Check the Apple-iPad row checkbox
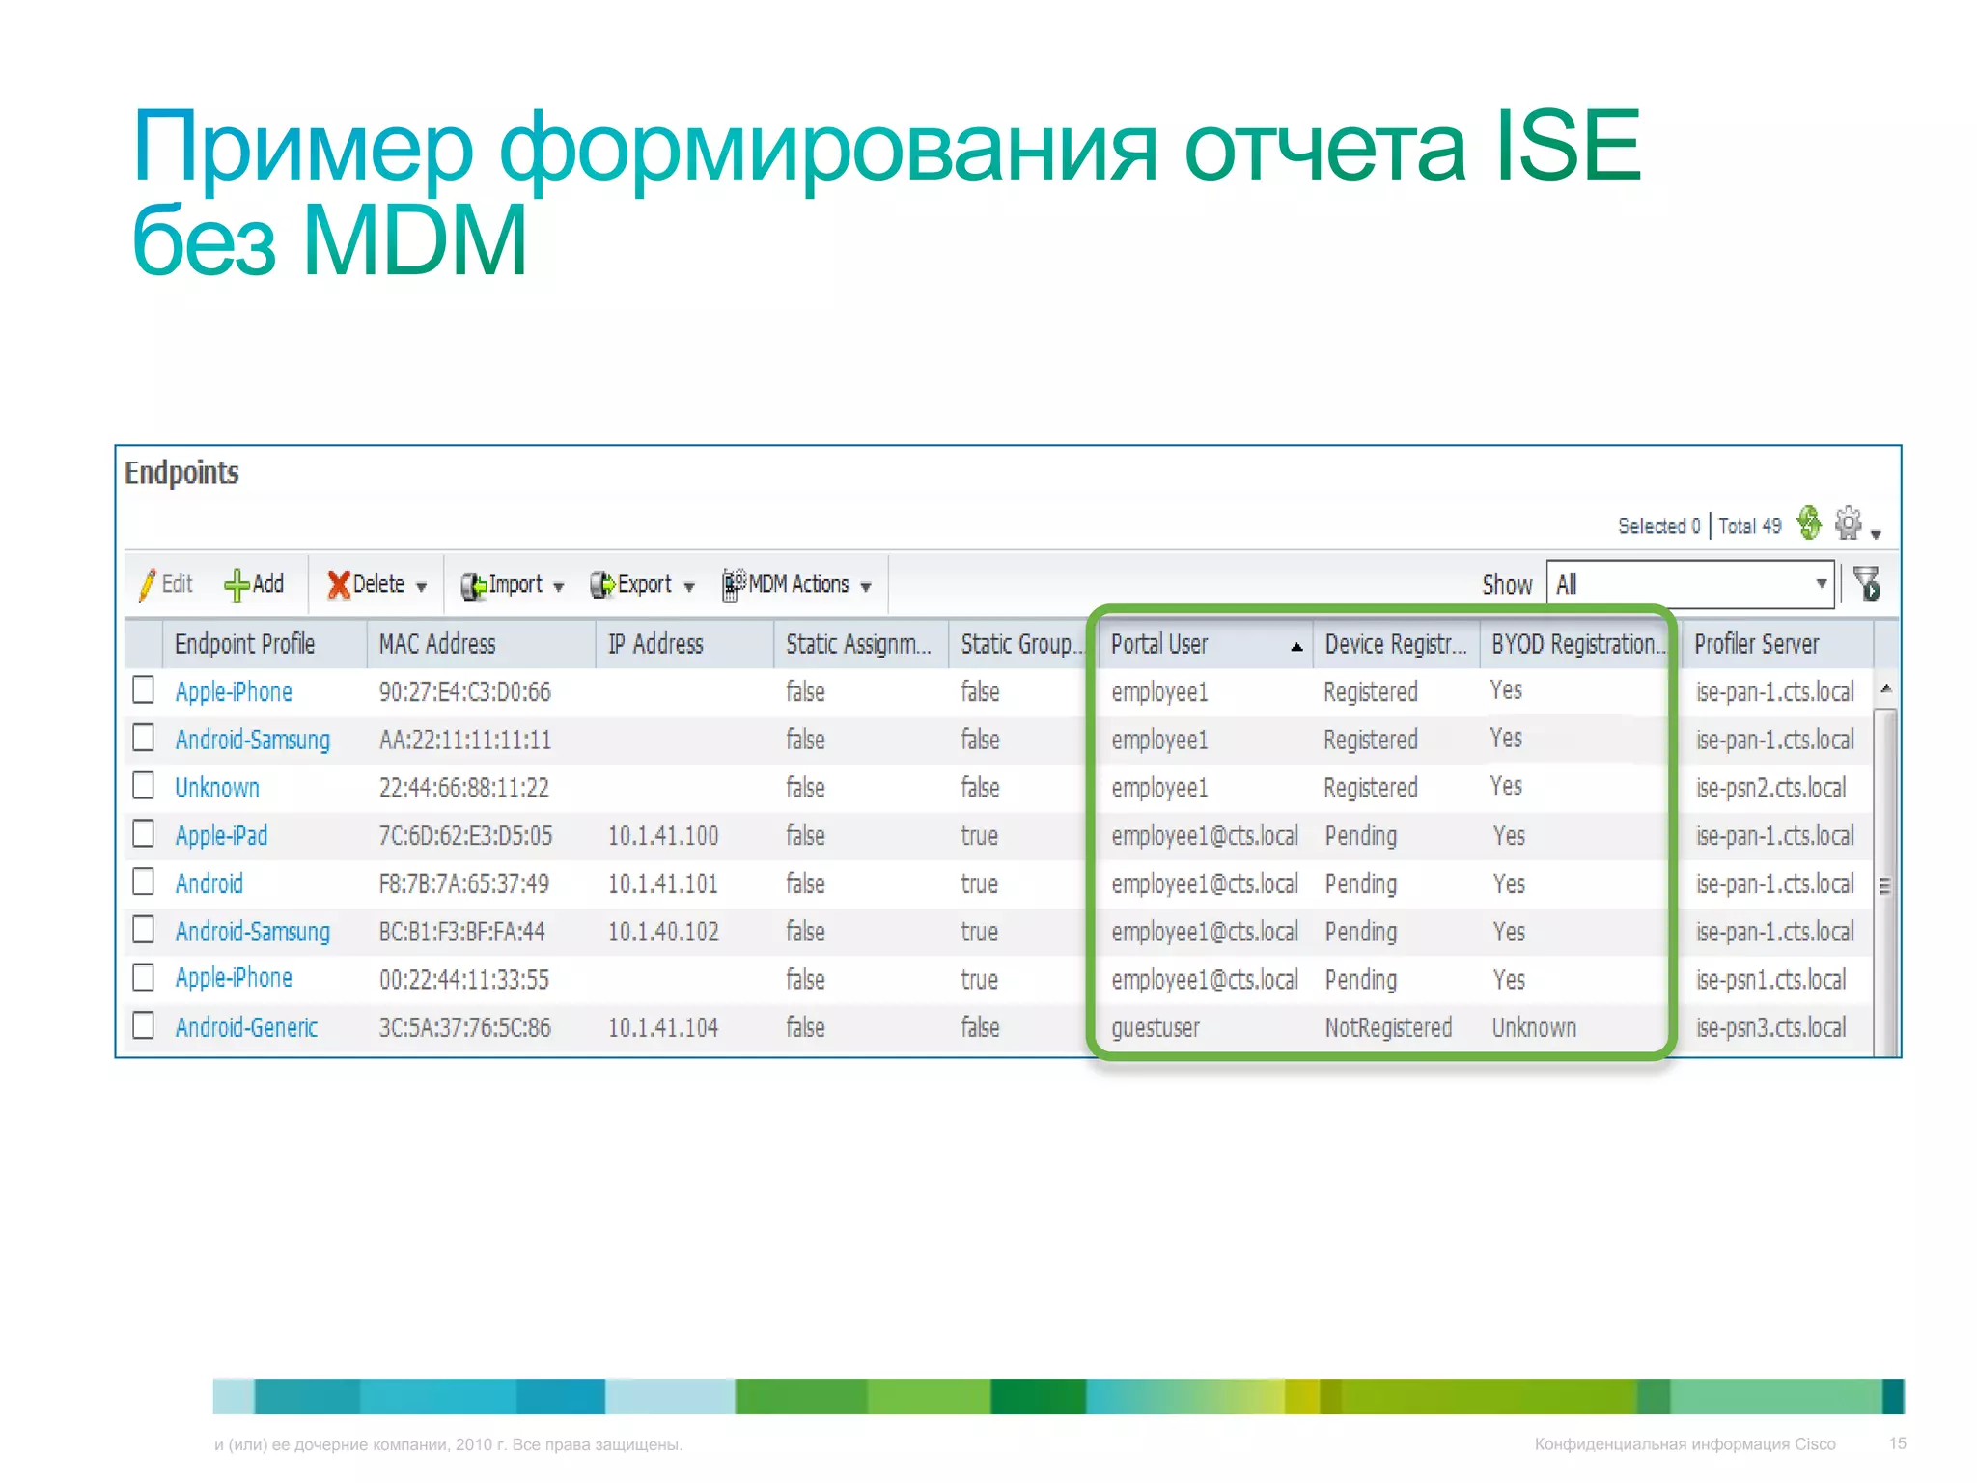The height and width of the screenshot is (1483, 1977). coord(143,833)
